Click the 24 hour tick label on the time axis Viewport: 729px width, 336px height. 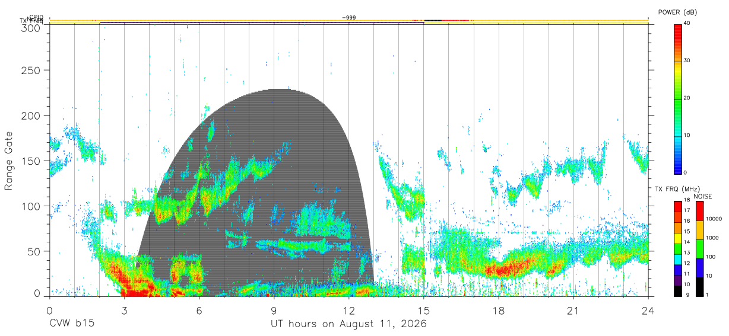pyautogui.click(x=648, y=310)
